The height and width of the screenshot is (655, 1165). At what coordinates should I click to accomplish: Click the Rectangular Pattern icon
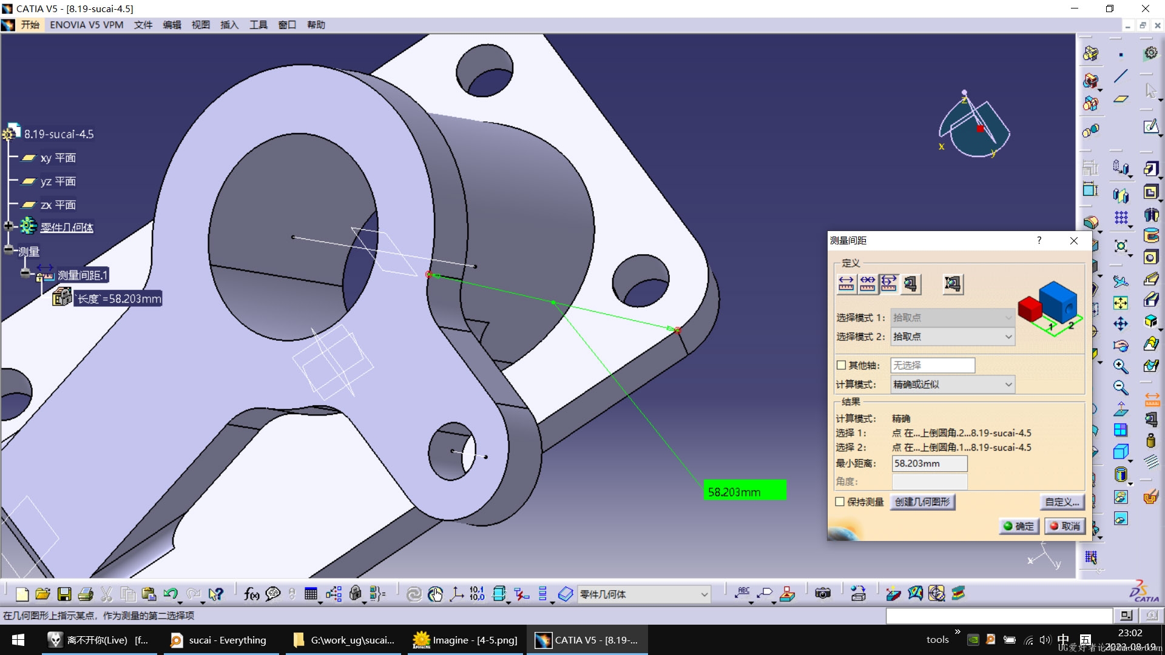pos(1121,217)
